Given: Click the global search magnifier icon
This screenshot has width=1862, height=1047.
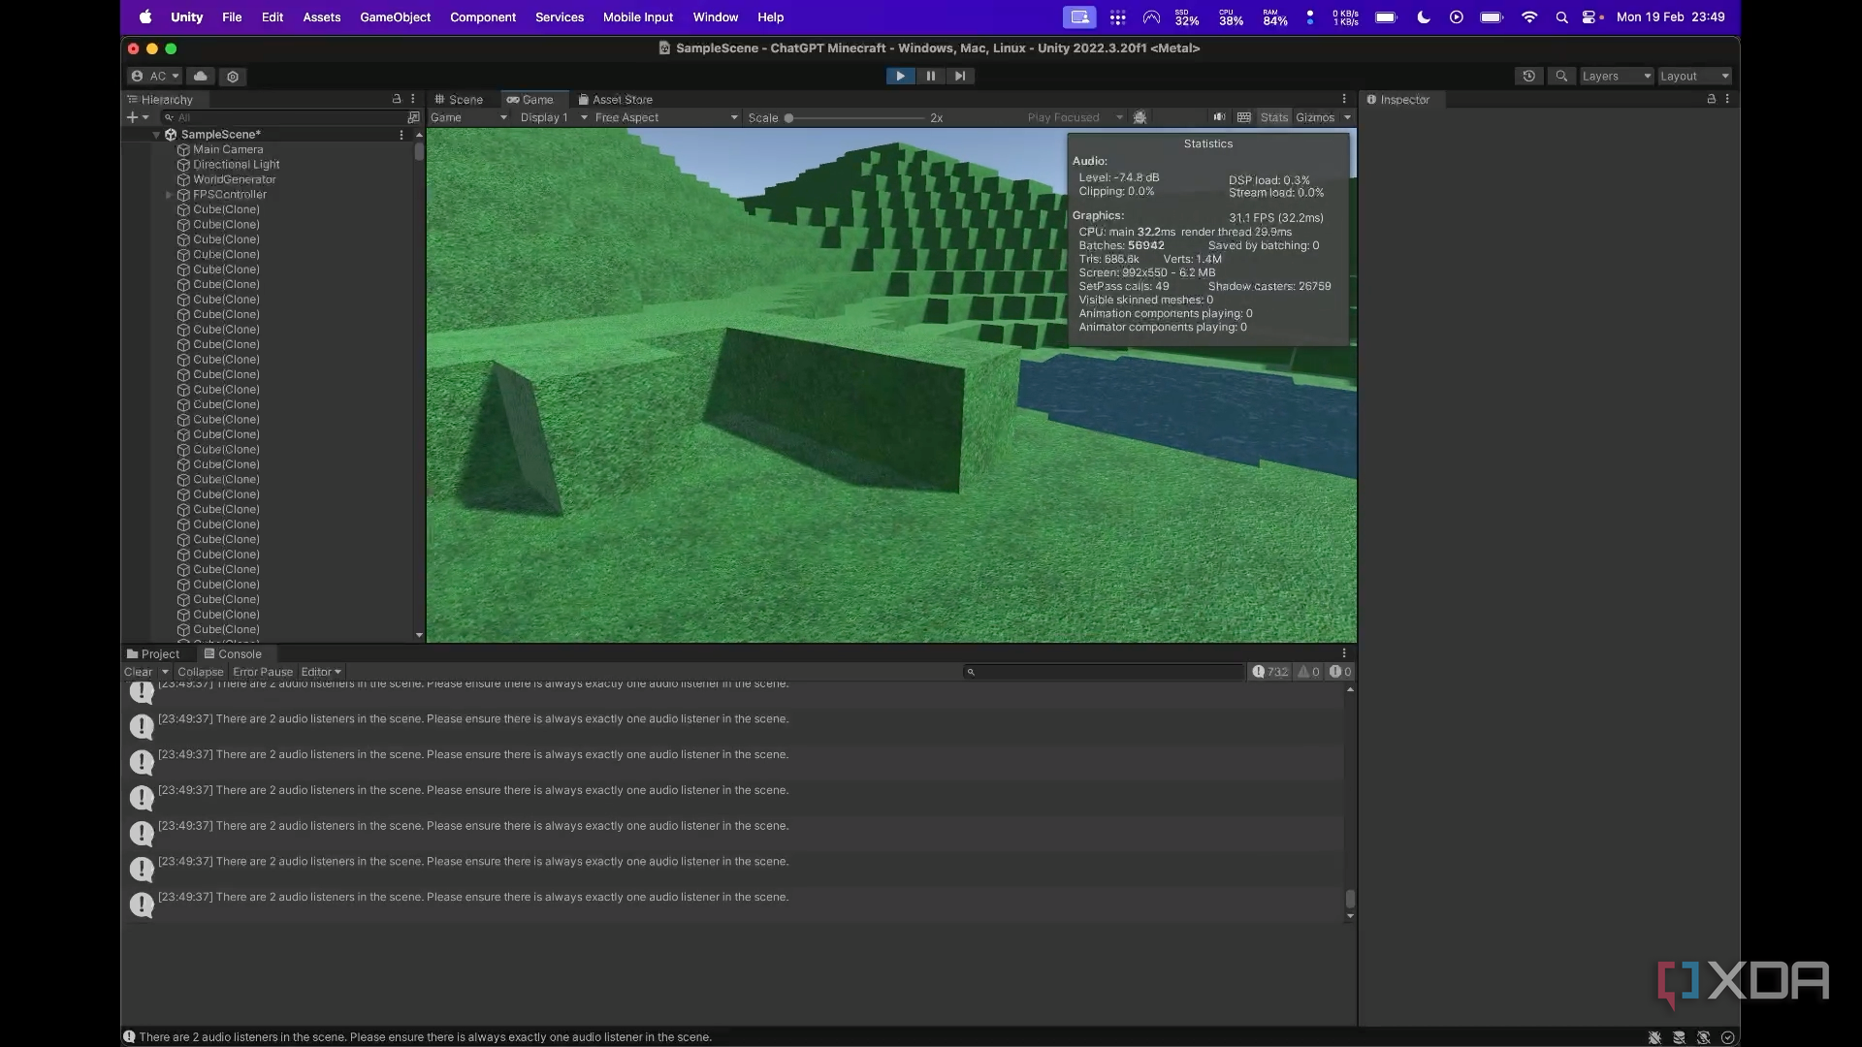Looking at the screenshot, I should click(x=1561, y=76).
